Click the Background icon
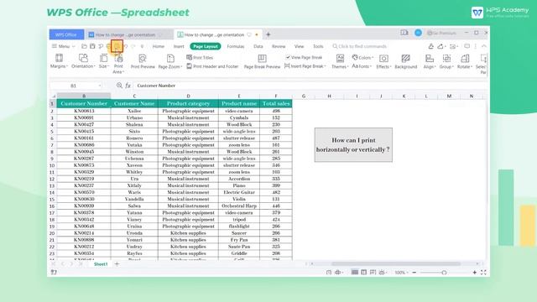Viewport: 537px width, 302px height. click(x=405, y=59)
